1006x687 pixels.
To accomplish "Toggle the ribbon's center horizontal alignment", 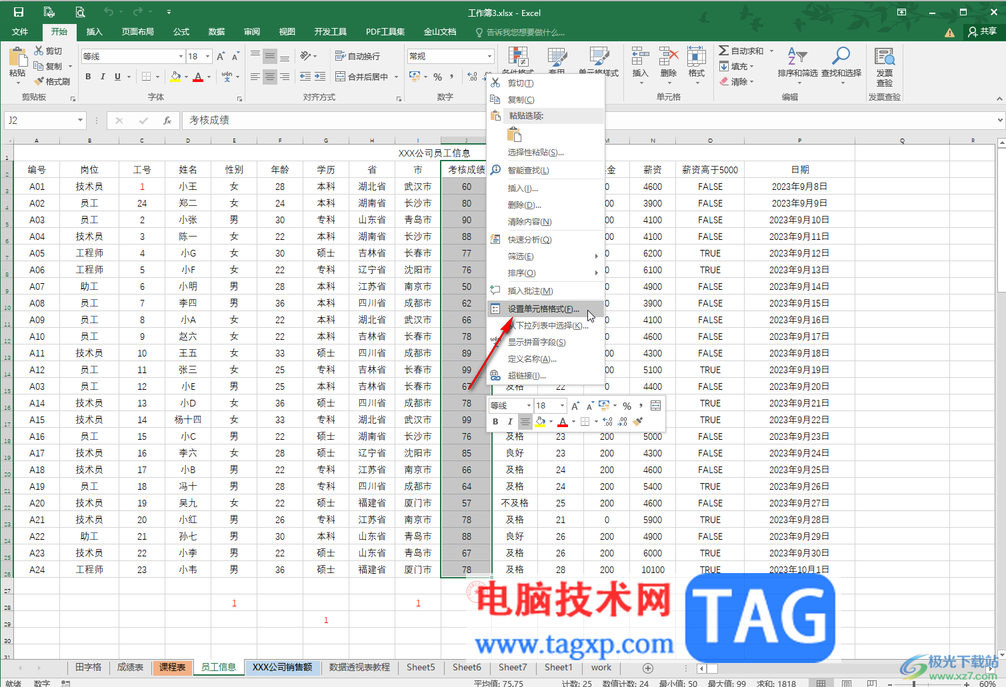I will point(270,77).
